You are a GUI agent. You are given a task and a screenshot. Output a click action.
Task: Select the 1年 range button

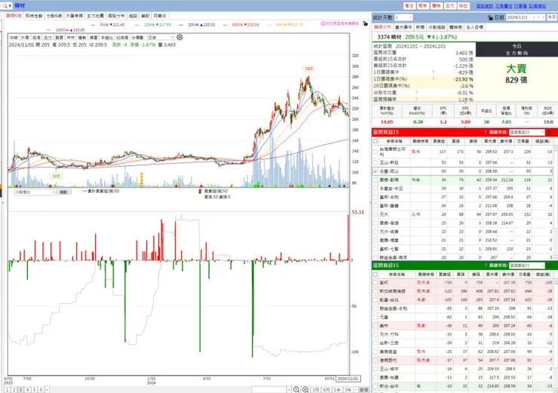click(337, 390)
